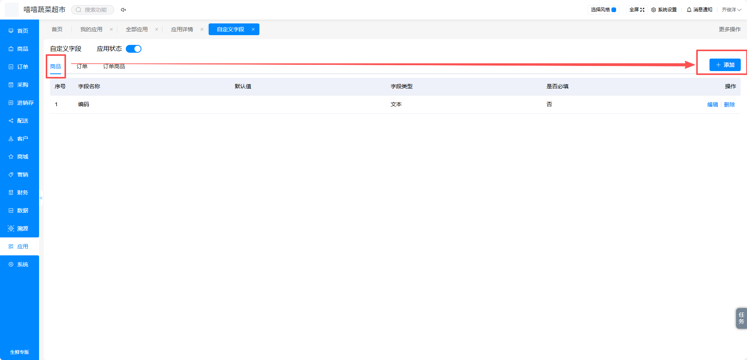Open the 商品 sidebar menu item
Viewport: 747px width, 360px height.
click(x=19, y=49)
